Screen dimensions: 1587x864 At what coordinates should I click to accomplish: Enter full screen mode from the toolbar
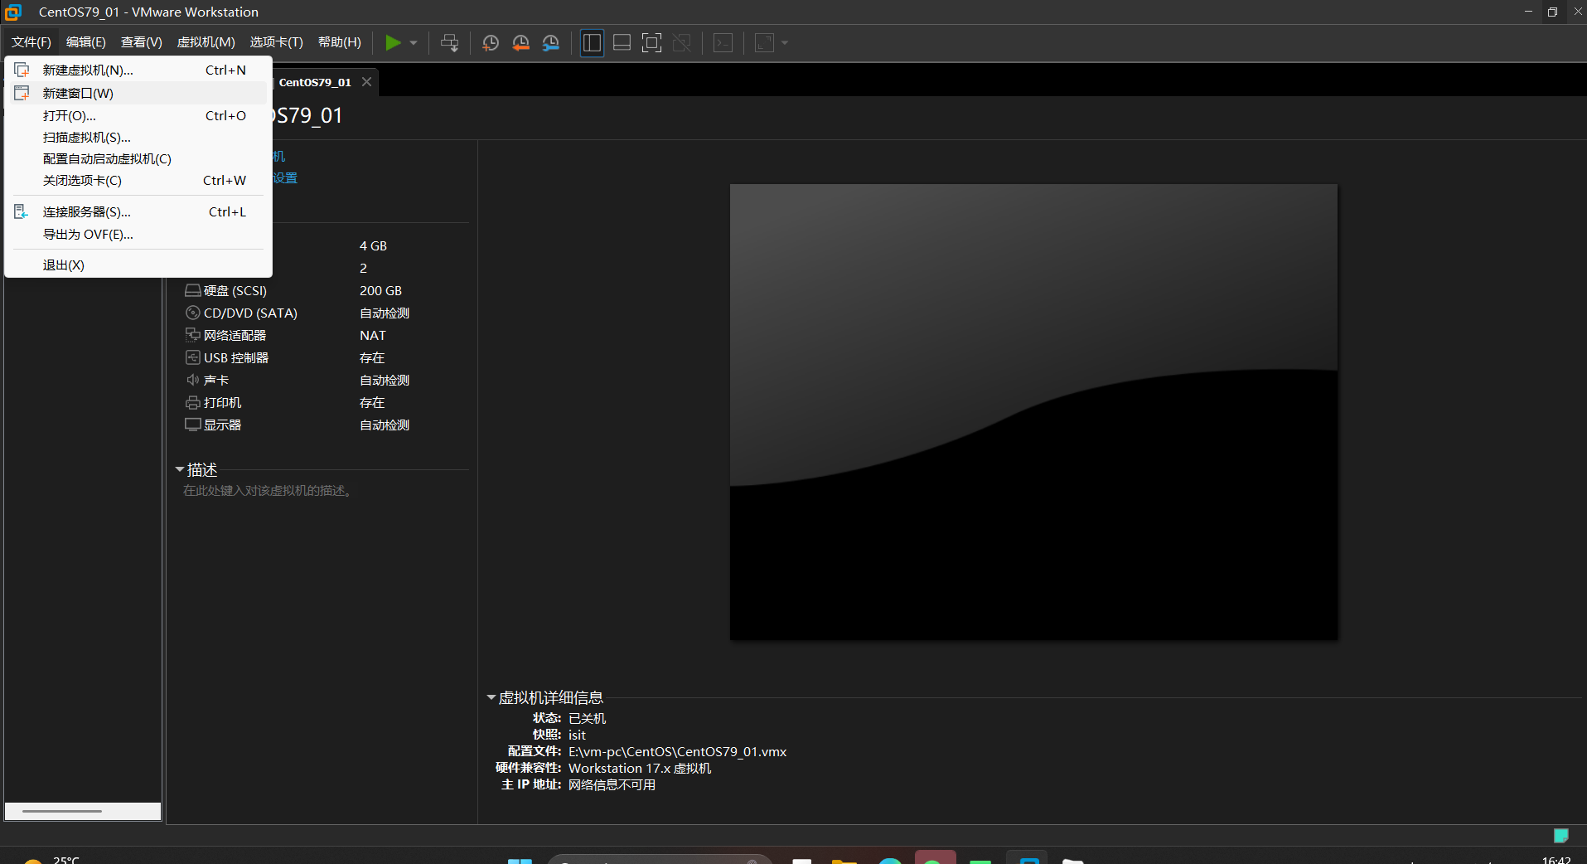tap(652, 43)
